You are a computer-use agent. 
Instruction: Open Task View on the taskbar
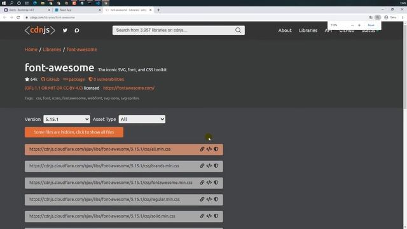coord(27,3)
